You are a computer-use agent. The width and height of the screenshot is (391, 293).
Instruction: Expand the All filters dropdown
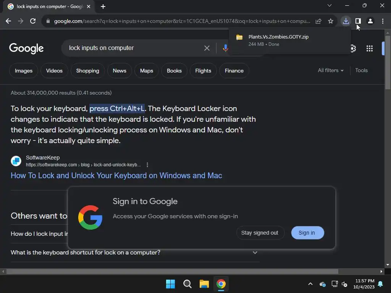330,71
